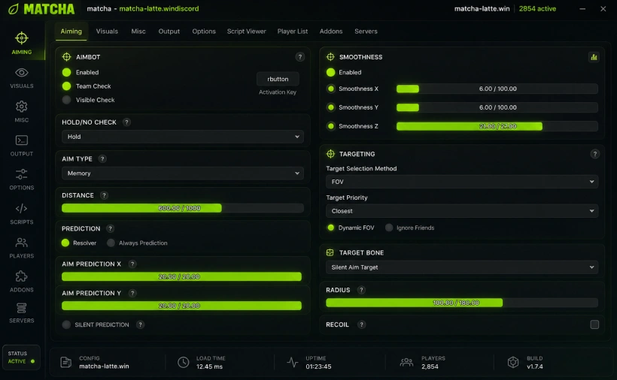The height and width of the screenshot is (380, 617).
Task: Open the Aiming section in the sidebar
Action: click(22, 44)
